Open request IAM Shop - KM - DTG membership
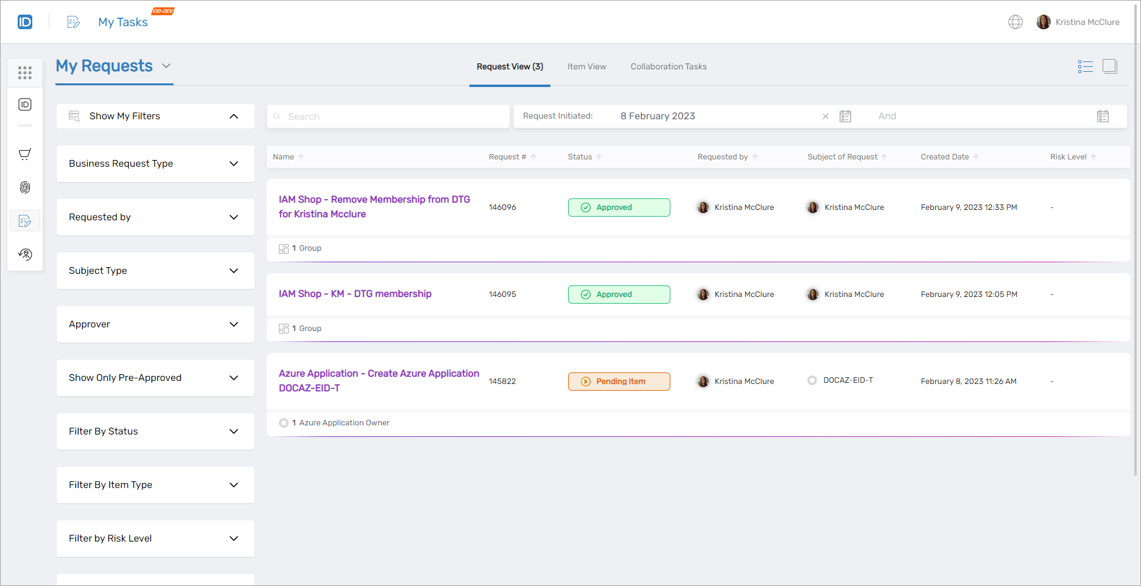Screen dimensions: 1141x586 (x=355, y=293)
